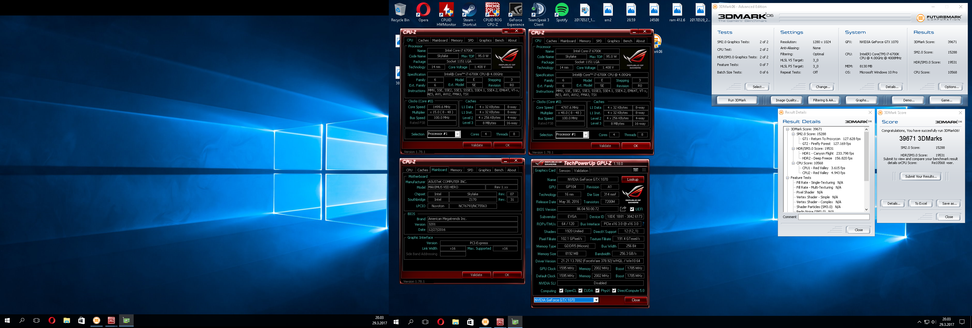Select the GT1 - Return To Proxycon result row
This screenshot has height=328, width=972.
tap(831, 139)
